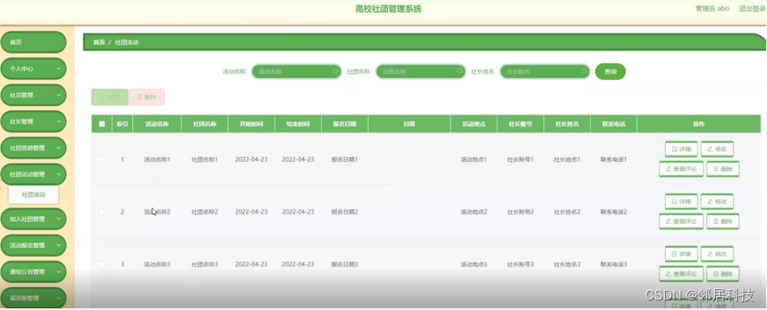Click the 报名日期3 cell
The height and width of the screenshot is (310, 767).
(345, 265)
